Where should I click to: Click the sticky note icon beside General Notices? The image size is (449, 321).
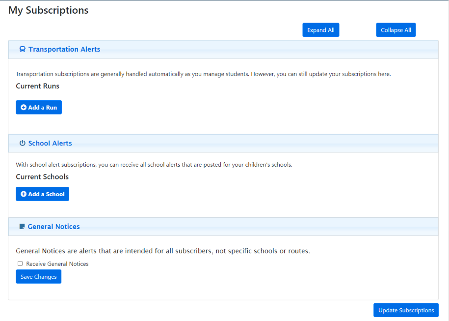[22, 227]
